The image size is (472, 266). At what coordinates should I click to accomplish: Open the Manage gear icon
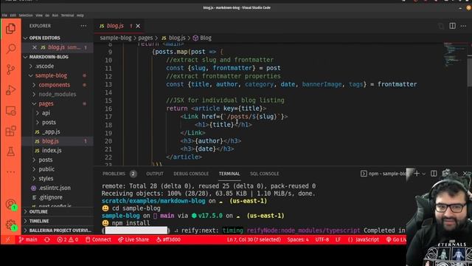point(11,225)
